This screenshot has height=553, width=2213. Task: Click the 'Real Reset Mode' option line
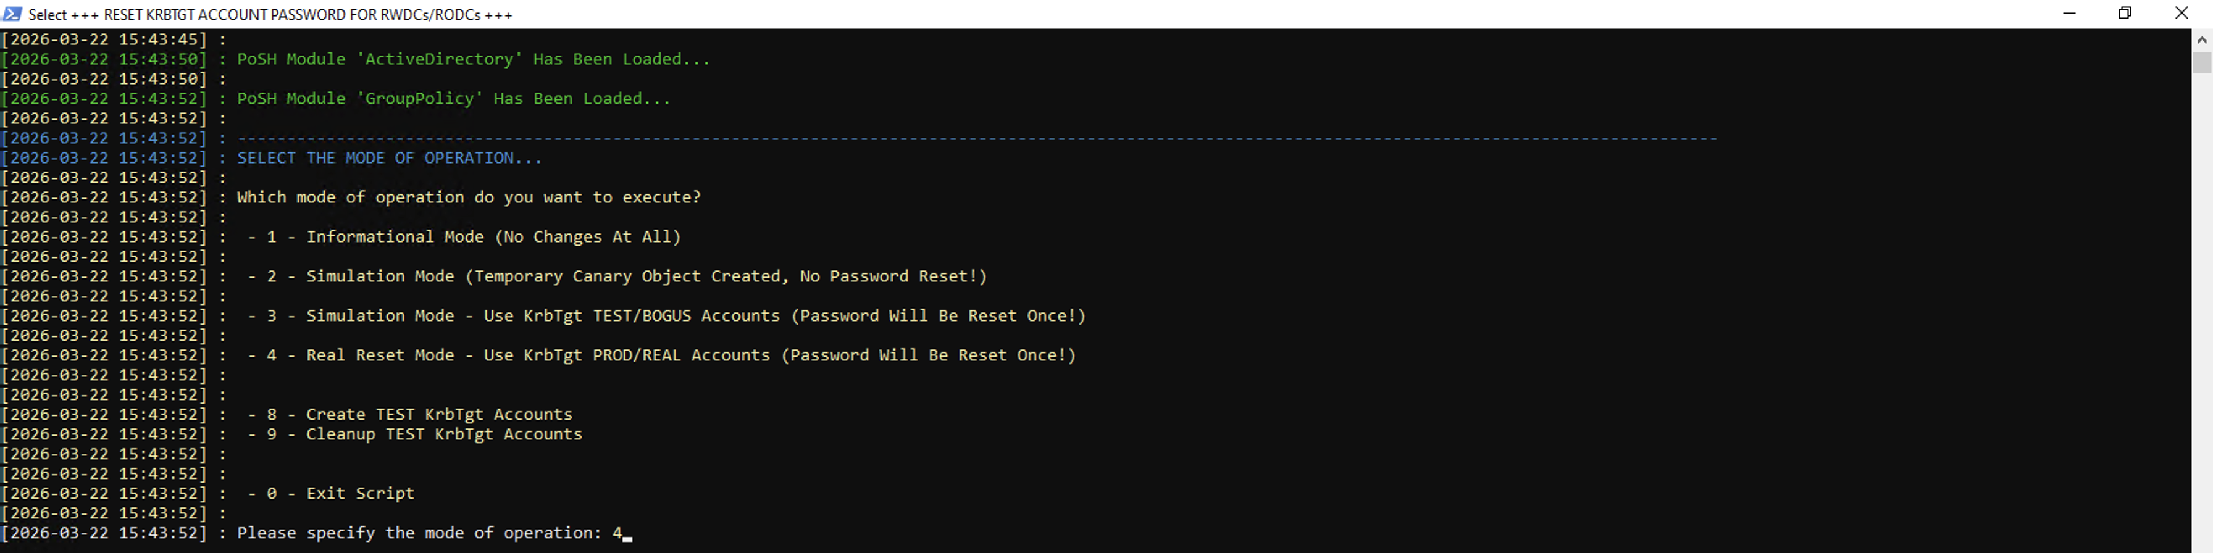tap(661, 355)
